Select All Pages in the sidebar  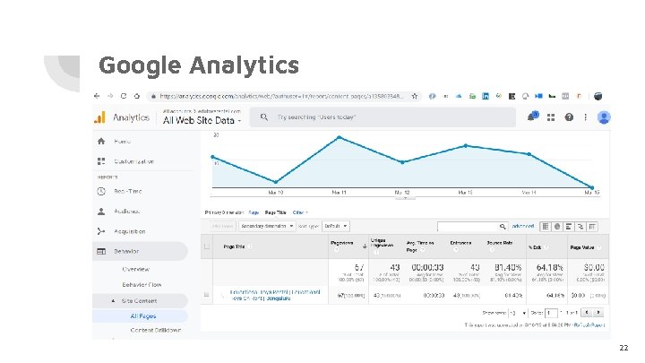point(143,316)
